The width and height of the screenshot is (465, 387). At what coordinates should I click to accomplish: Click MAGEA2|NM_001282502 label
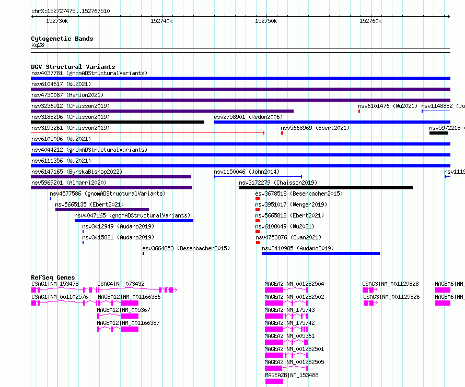click(295, 297)
